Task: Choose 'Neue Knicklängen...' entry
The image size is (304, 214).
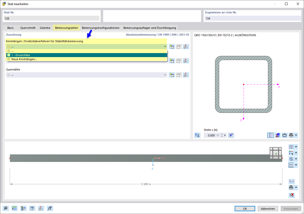Action: pos(87,59)
